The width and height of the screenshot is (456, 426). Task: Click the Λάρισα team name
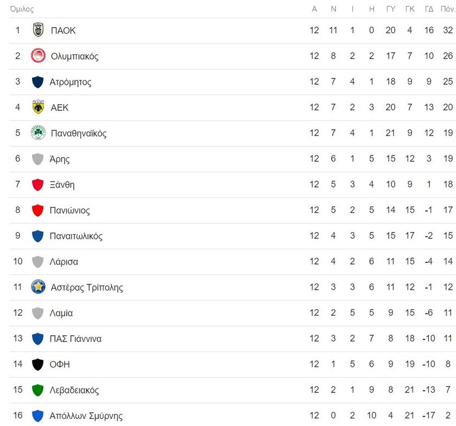pos(64,262)
